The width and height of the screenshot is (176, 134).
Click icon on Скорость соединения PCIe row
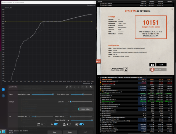pos(101,132)
